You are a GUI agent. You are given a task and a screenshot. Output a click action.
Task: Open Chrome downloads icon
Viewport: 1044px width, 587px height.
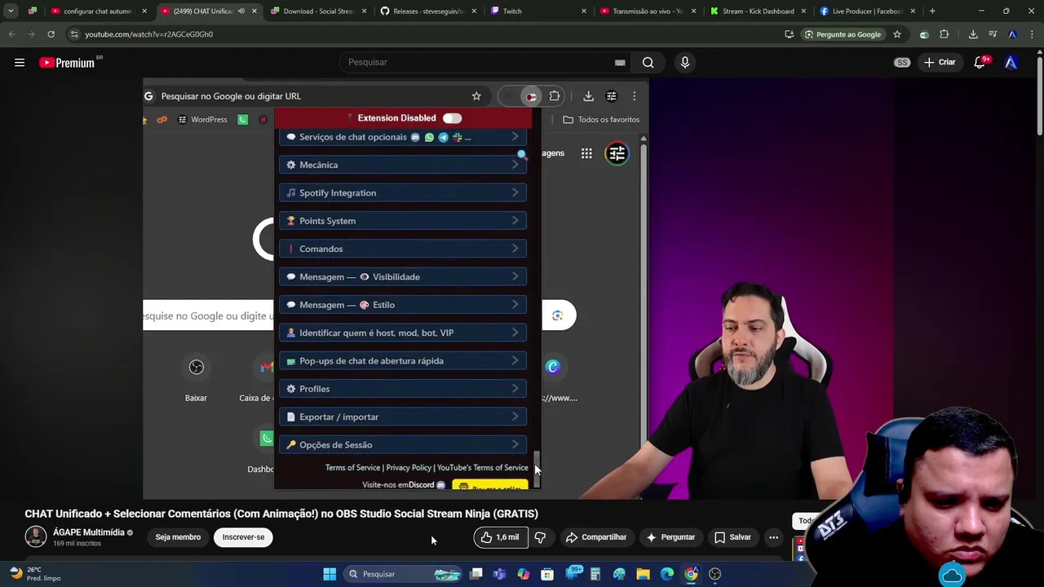click(973, 34)
